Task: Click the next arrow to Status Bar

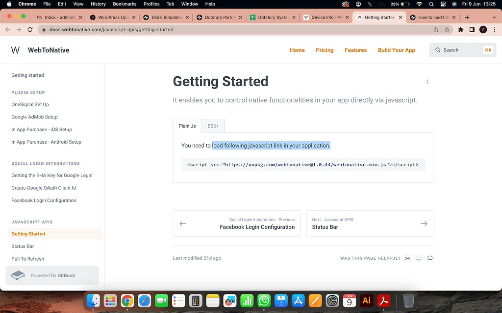Action: tap(424, 224)
